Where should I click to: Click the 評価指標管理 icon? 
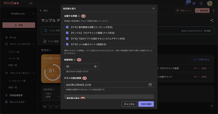coord(6,95)
